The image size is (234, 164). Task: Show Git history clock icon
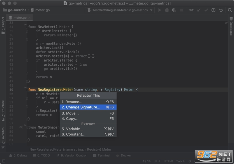tap(214, 10)
